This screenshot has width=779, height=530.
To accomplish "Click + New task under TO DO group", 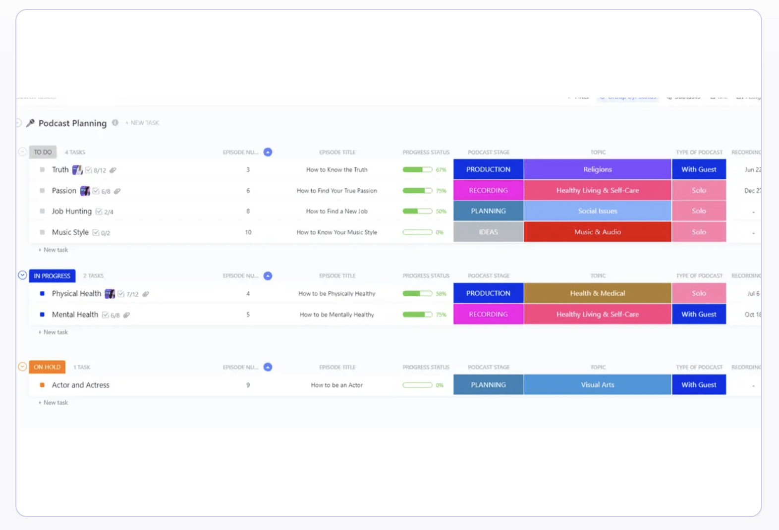I will click(54, 250).
